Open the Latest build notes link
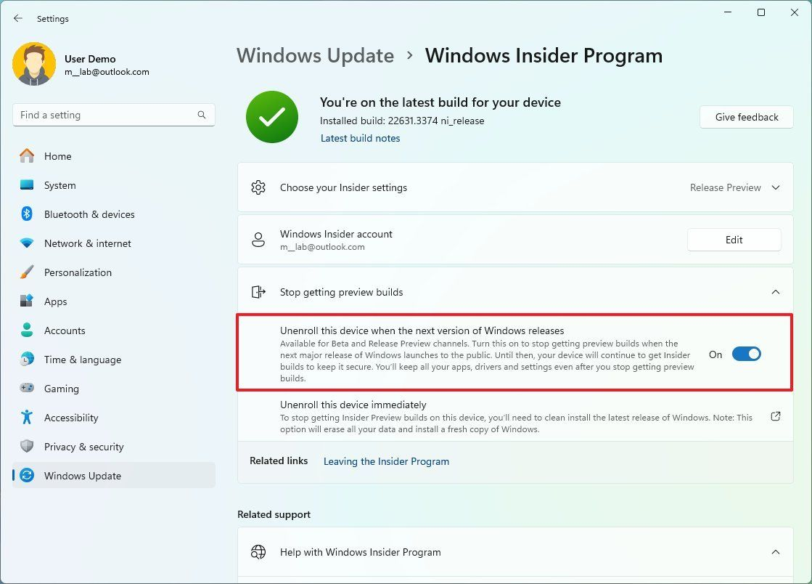 click(x=361, y=138)
